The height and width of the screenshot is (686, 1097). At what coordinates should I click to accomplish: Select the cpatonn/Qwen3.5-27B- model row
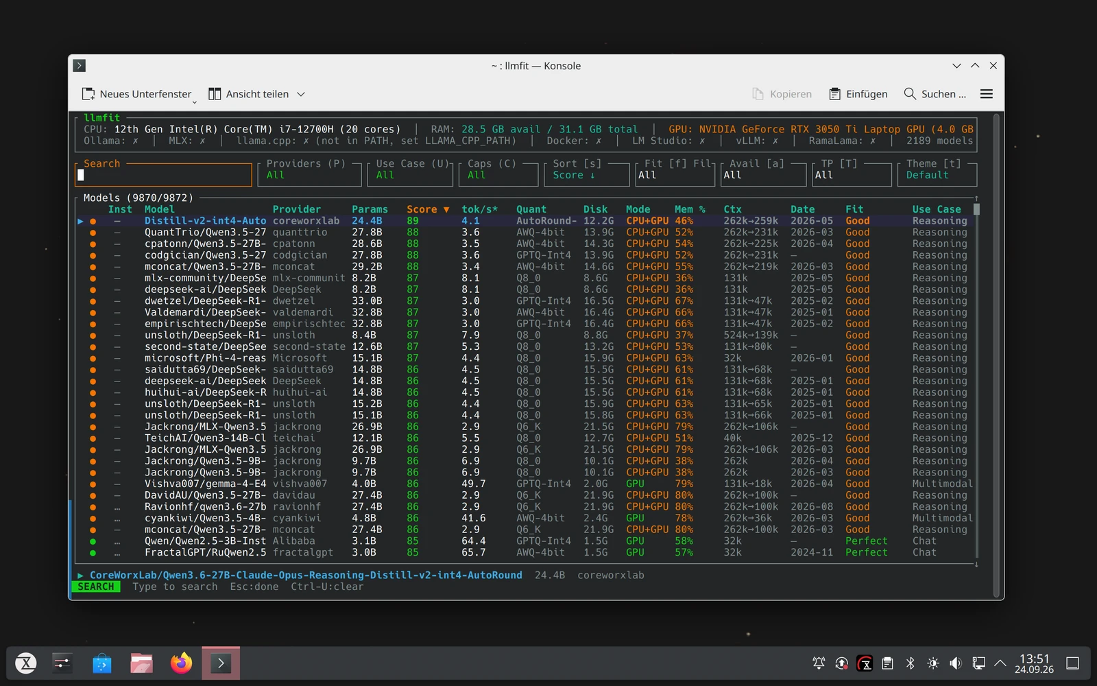click(x=525, y=244)
